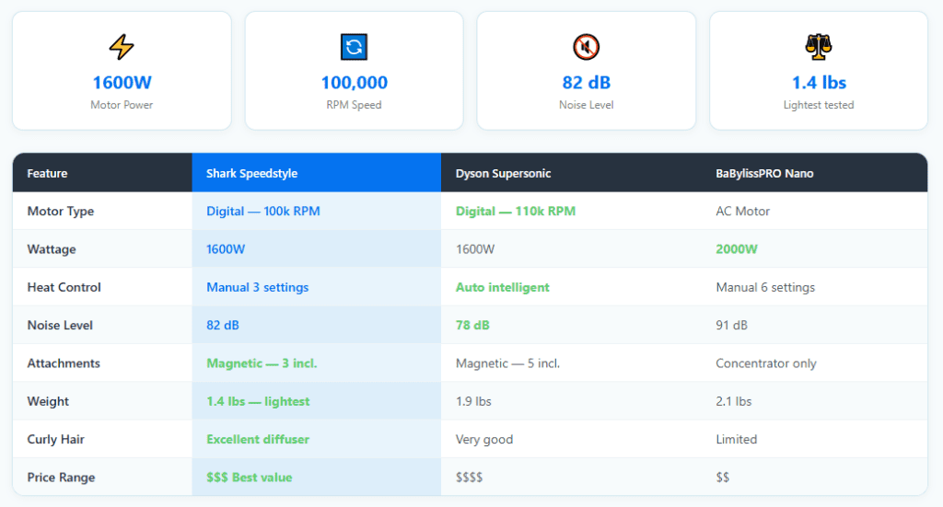Select the 1600W Motor Power card

tap(122, 70)
